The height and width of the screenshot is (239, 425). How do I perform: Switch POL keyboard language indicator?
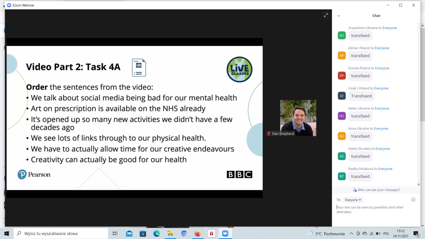[x=386, y=234]
